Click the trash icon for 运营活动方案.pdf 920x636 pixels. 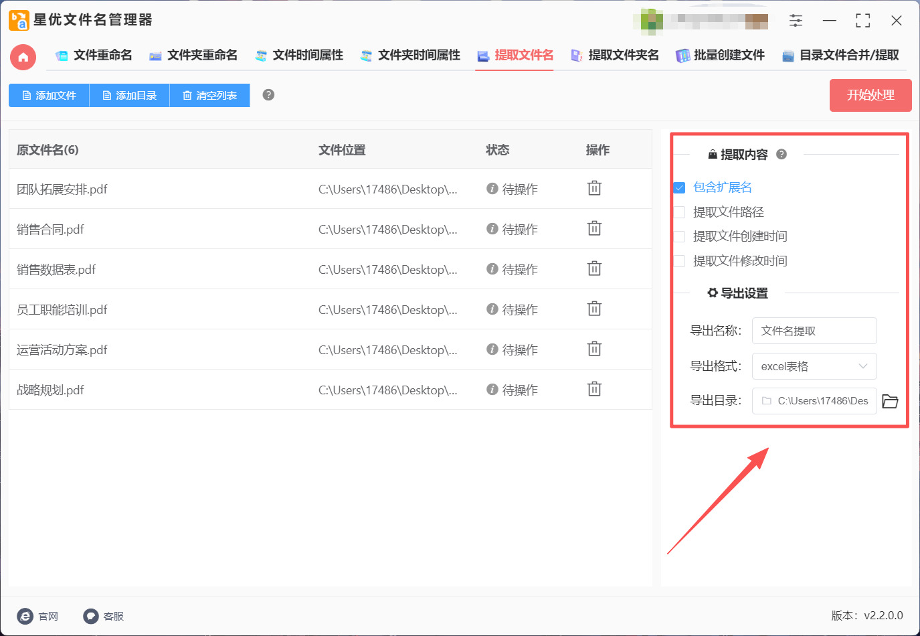pyautogui.click(x=594, y=349)
